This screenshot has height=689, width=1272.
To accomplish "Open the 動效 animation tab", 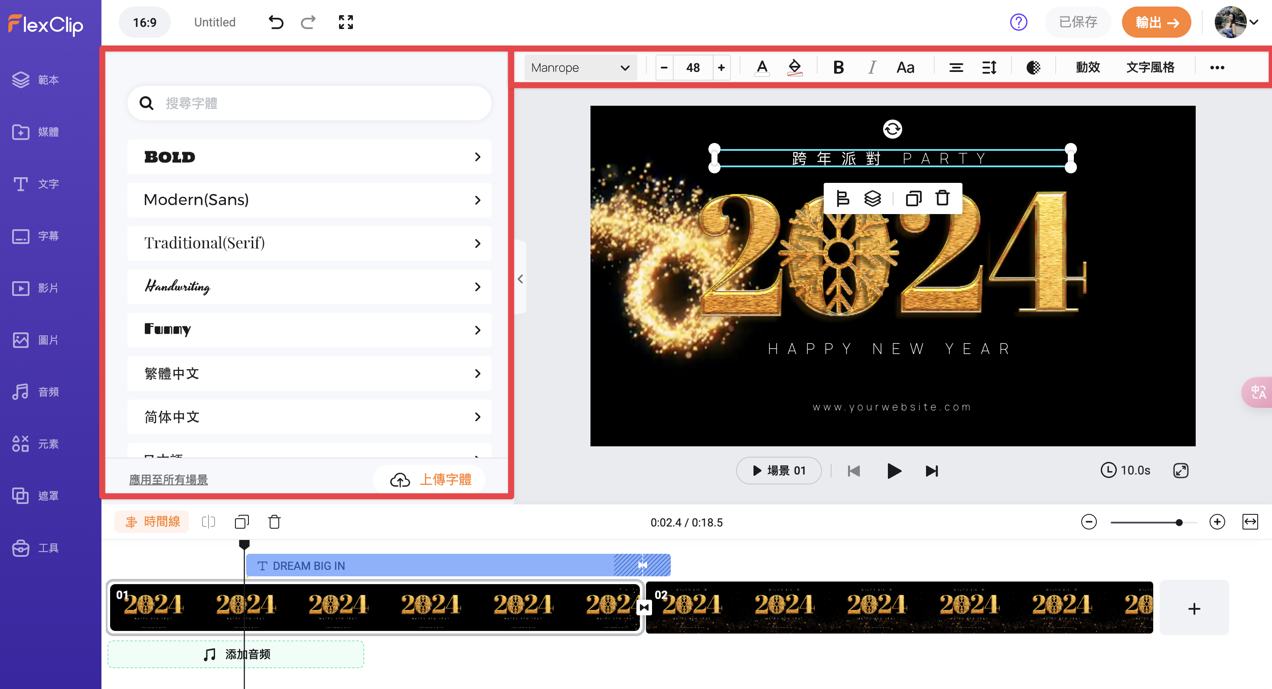I will 1088,67.
